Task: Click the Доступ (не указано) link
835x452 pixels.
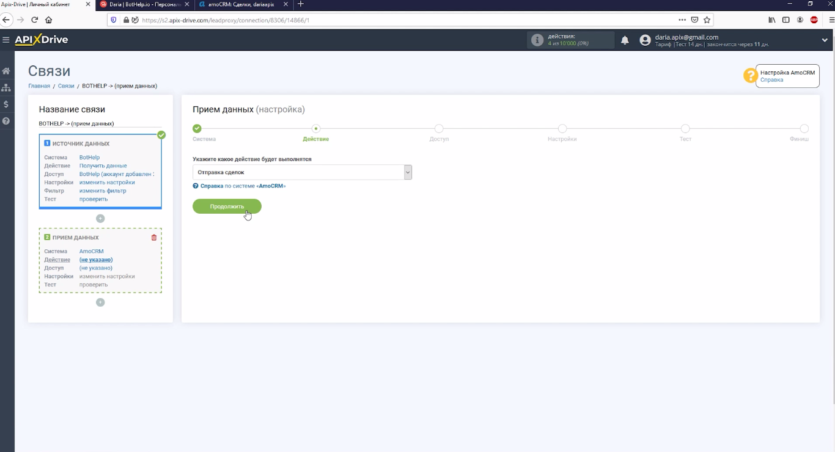Action: [96, 268]
